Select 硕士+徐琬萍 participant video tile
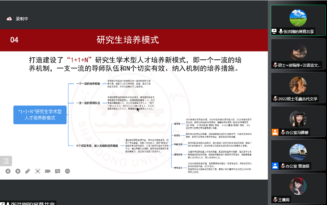 pos(298,52)
